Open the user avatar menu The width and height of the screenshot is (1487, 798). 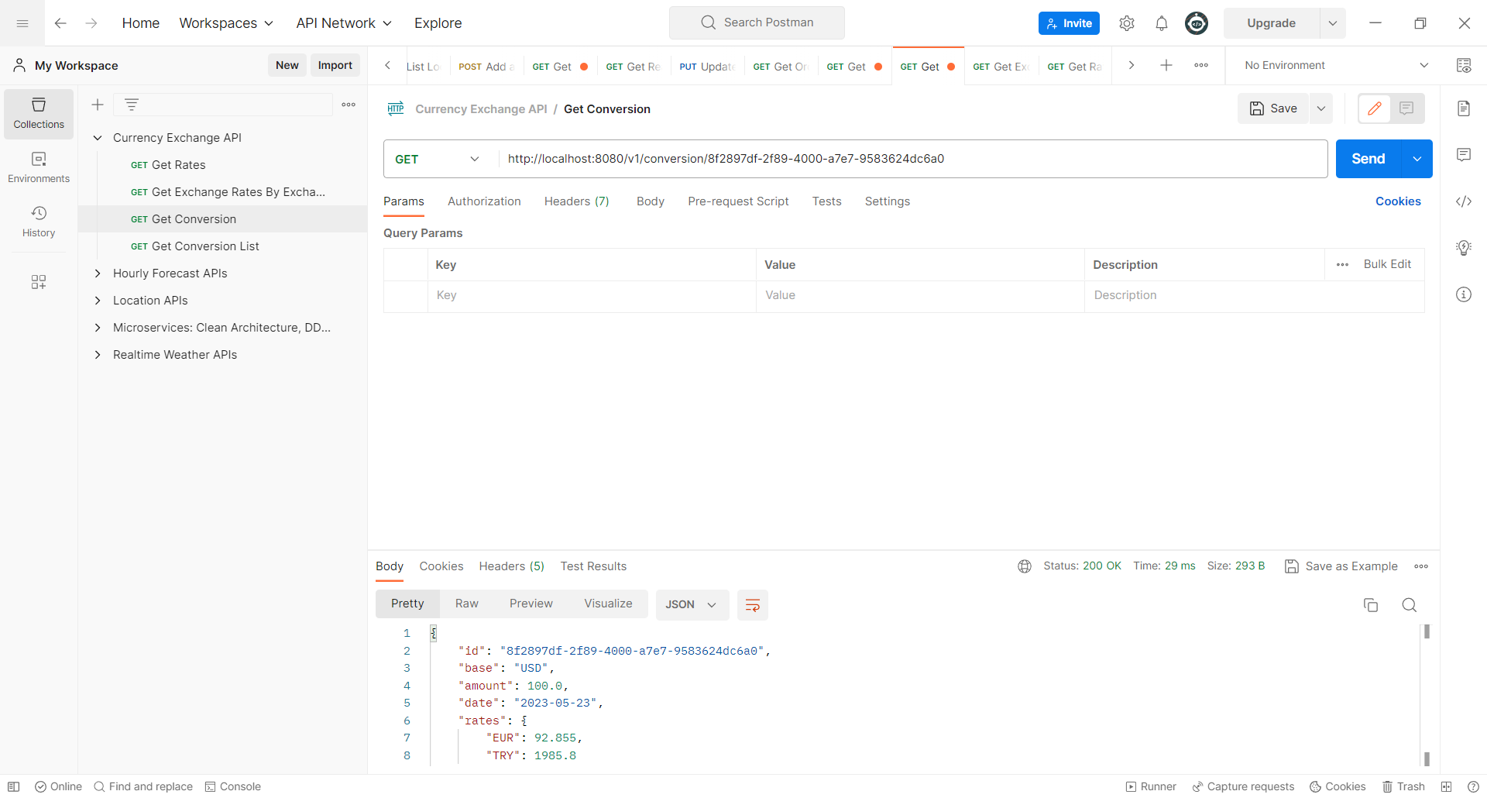tap(1197, 23)
